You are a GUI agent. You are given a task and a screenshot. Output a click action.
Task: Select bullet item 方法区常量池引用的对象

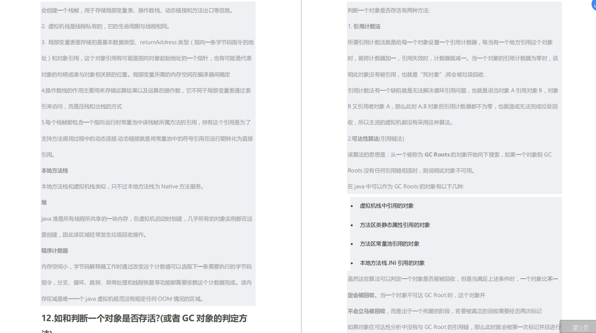click(x=389, y=244)
